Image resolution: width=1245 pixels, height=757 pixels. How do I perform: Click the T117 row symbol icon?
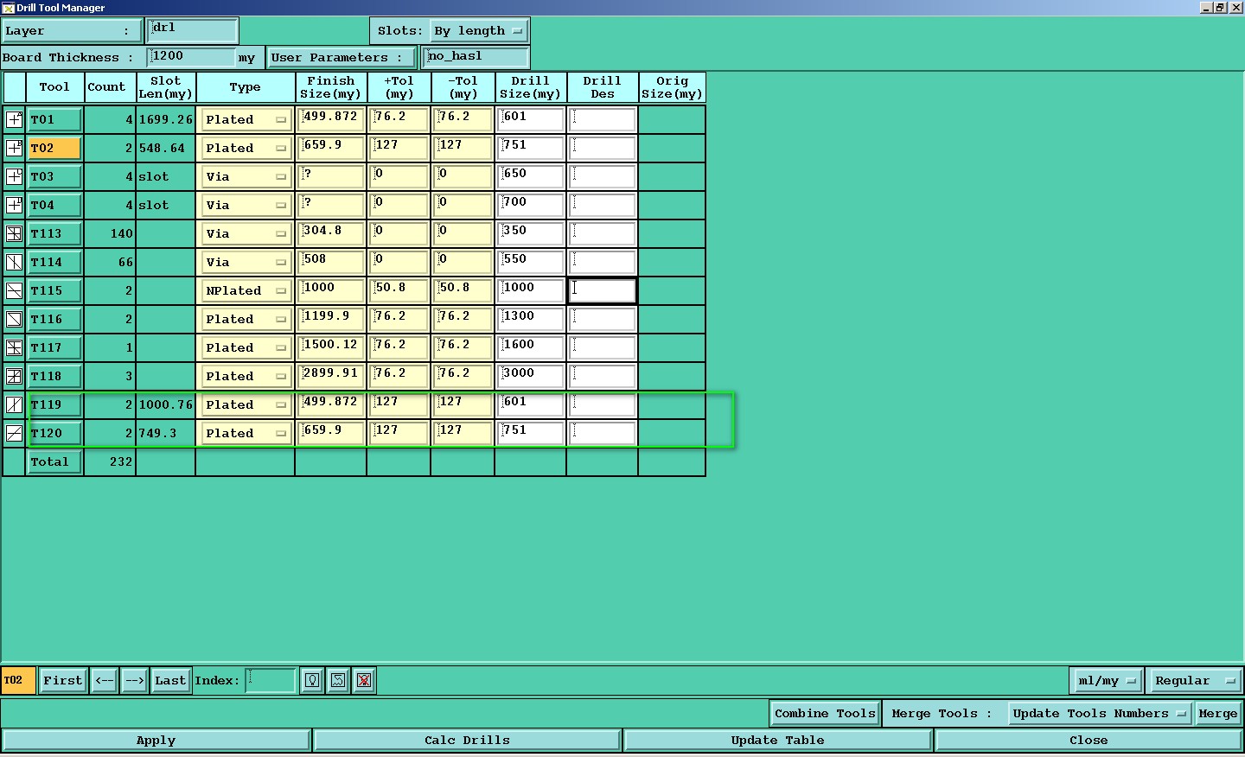pos(14,347)
